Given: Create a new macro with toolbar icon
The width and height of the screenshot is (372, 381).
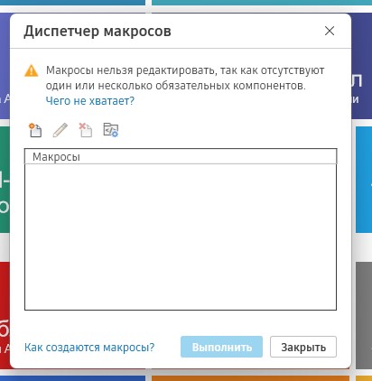Looking at the screenshot, I should [35, 130].
